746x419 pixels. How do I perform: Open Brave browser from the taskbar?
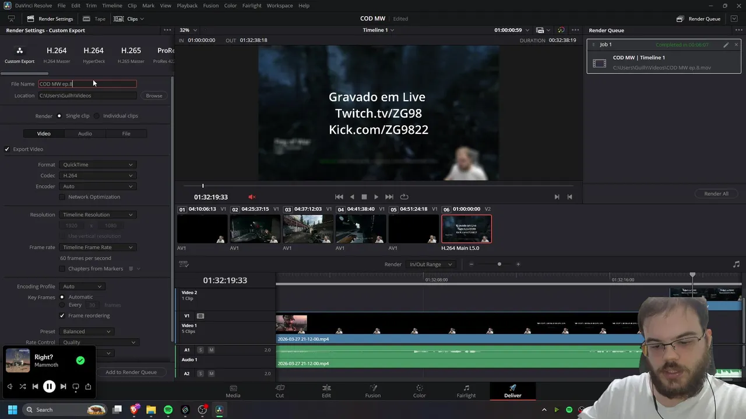click(x=135, y=410)
